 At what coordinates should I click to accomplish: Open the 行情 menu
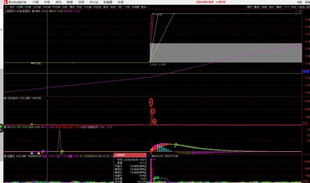click(x=36, y=2)
